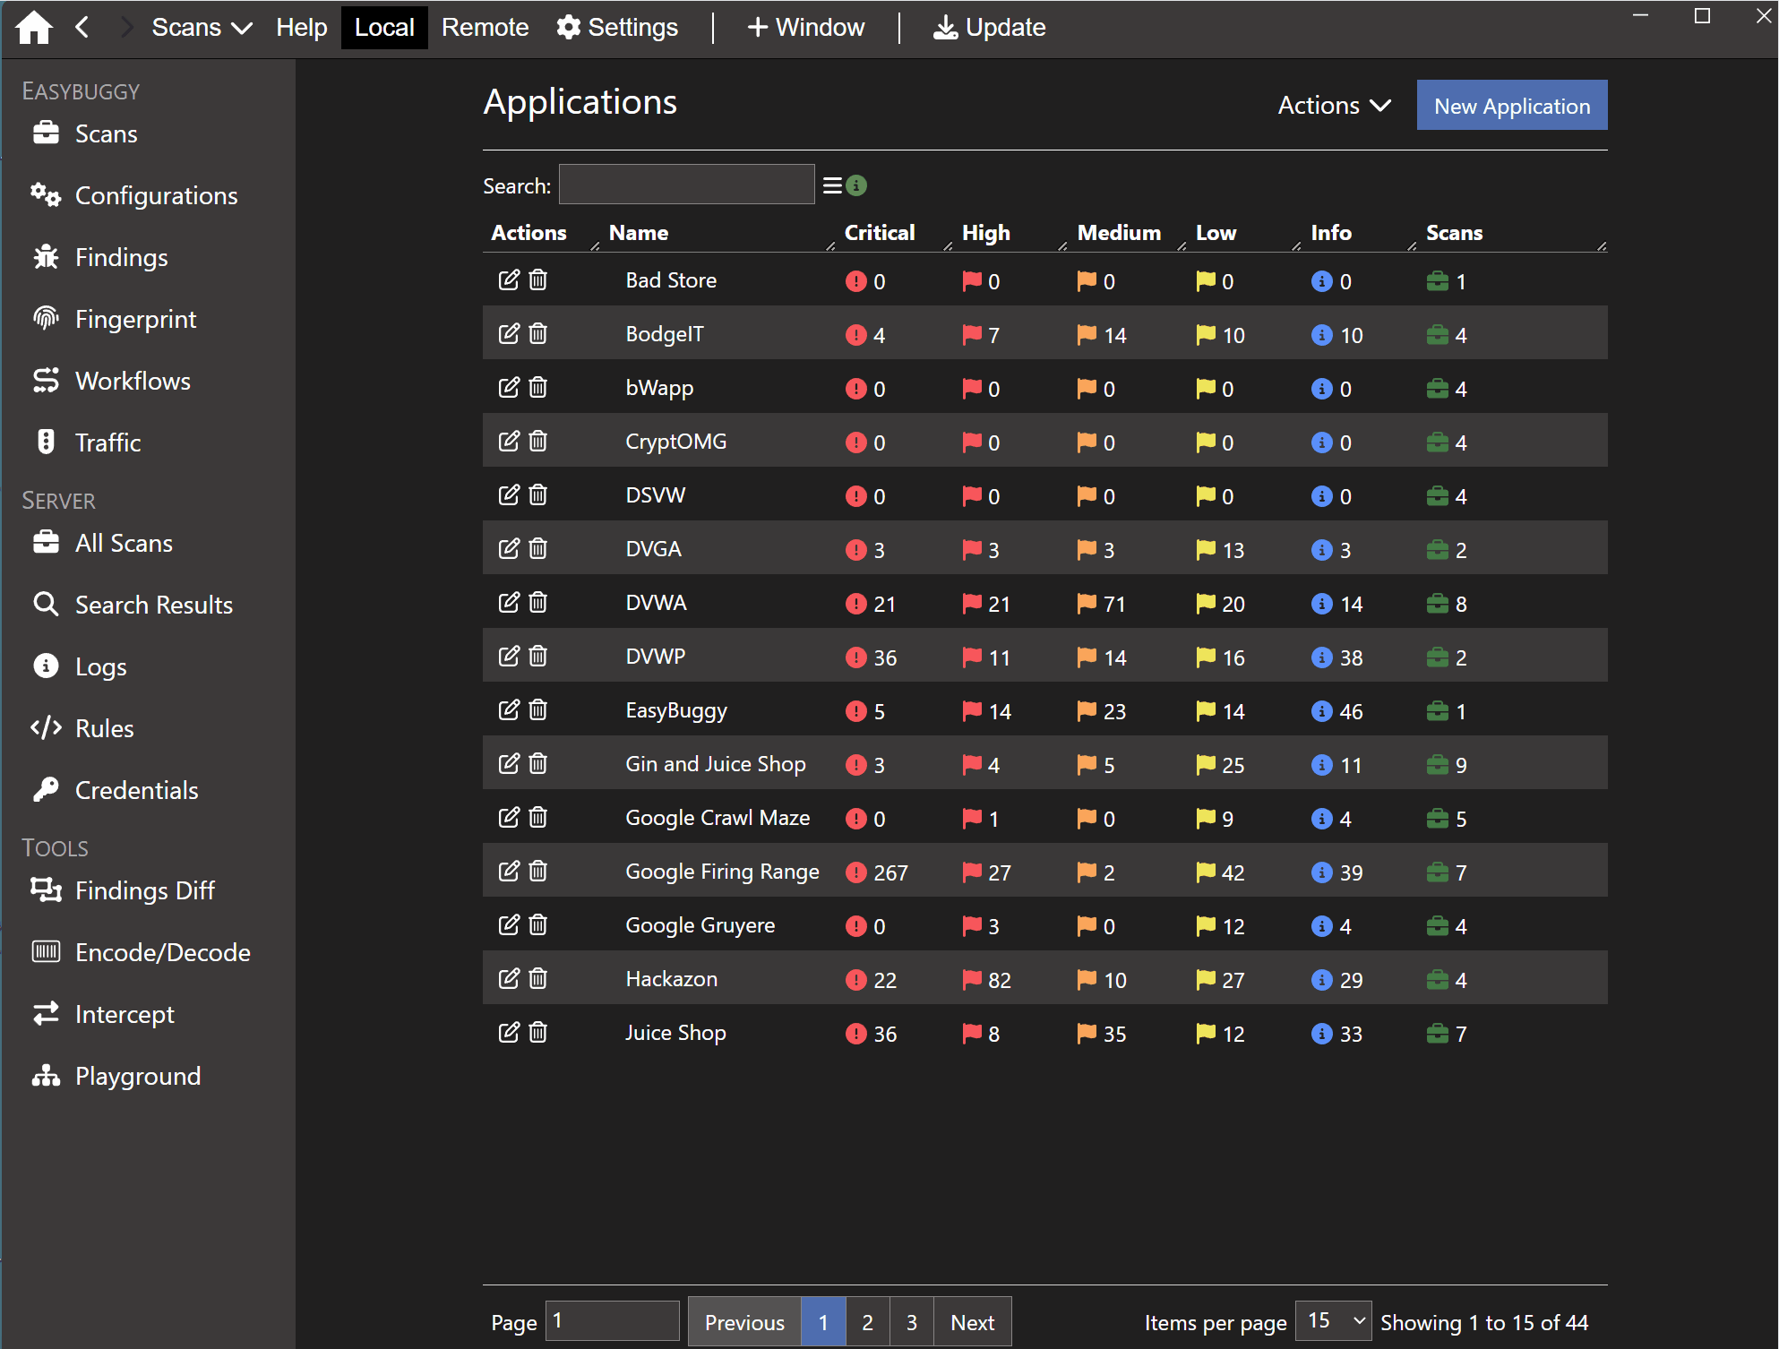Edit the Hackazon application entry
The width and height of the screenshot is (1779, 1349).
[x=508, y=979]
